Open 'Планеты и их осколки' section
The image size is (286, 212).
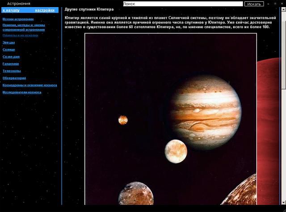point(20,35)
